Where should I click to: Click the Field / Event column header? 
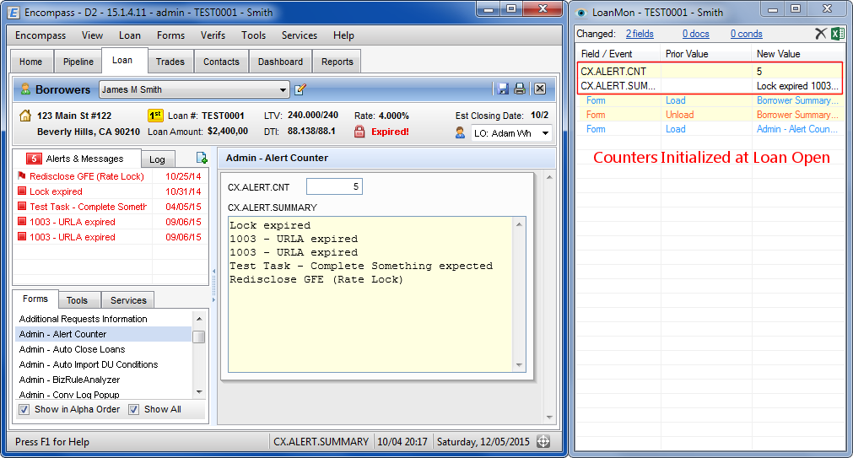pos(618,54)
